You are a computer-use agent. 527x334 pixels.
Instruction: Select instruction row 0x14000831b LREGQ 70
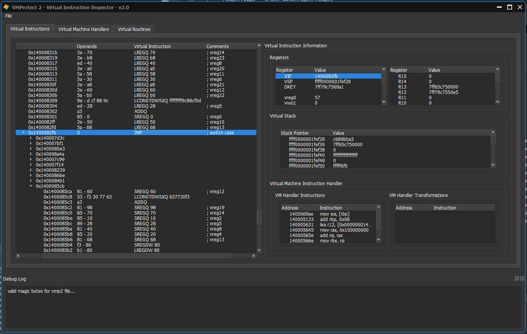pyautogui.click(x=136, y=53)
